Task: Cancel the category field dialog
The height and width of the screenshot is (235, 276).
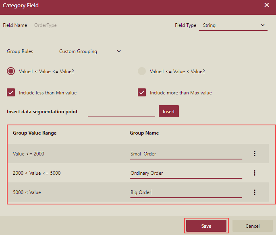Action: click(252, 226)
